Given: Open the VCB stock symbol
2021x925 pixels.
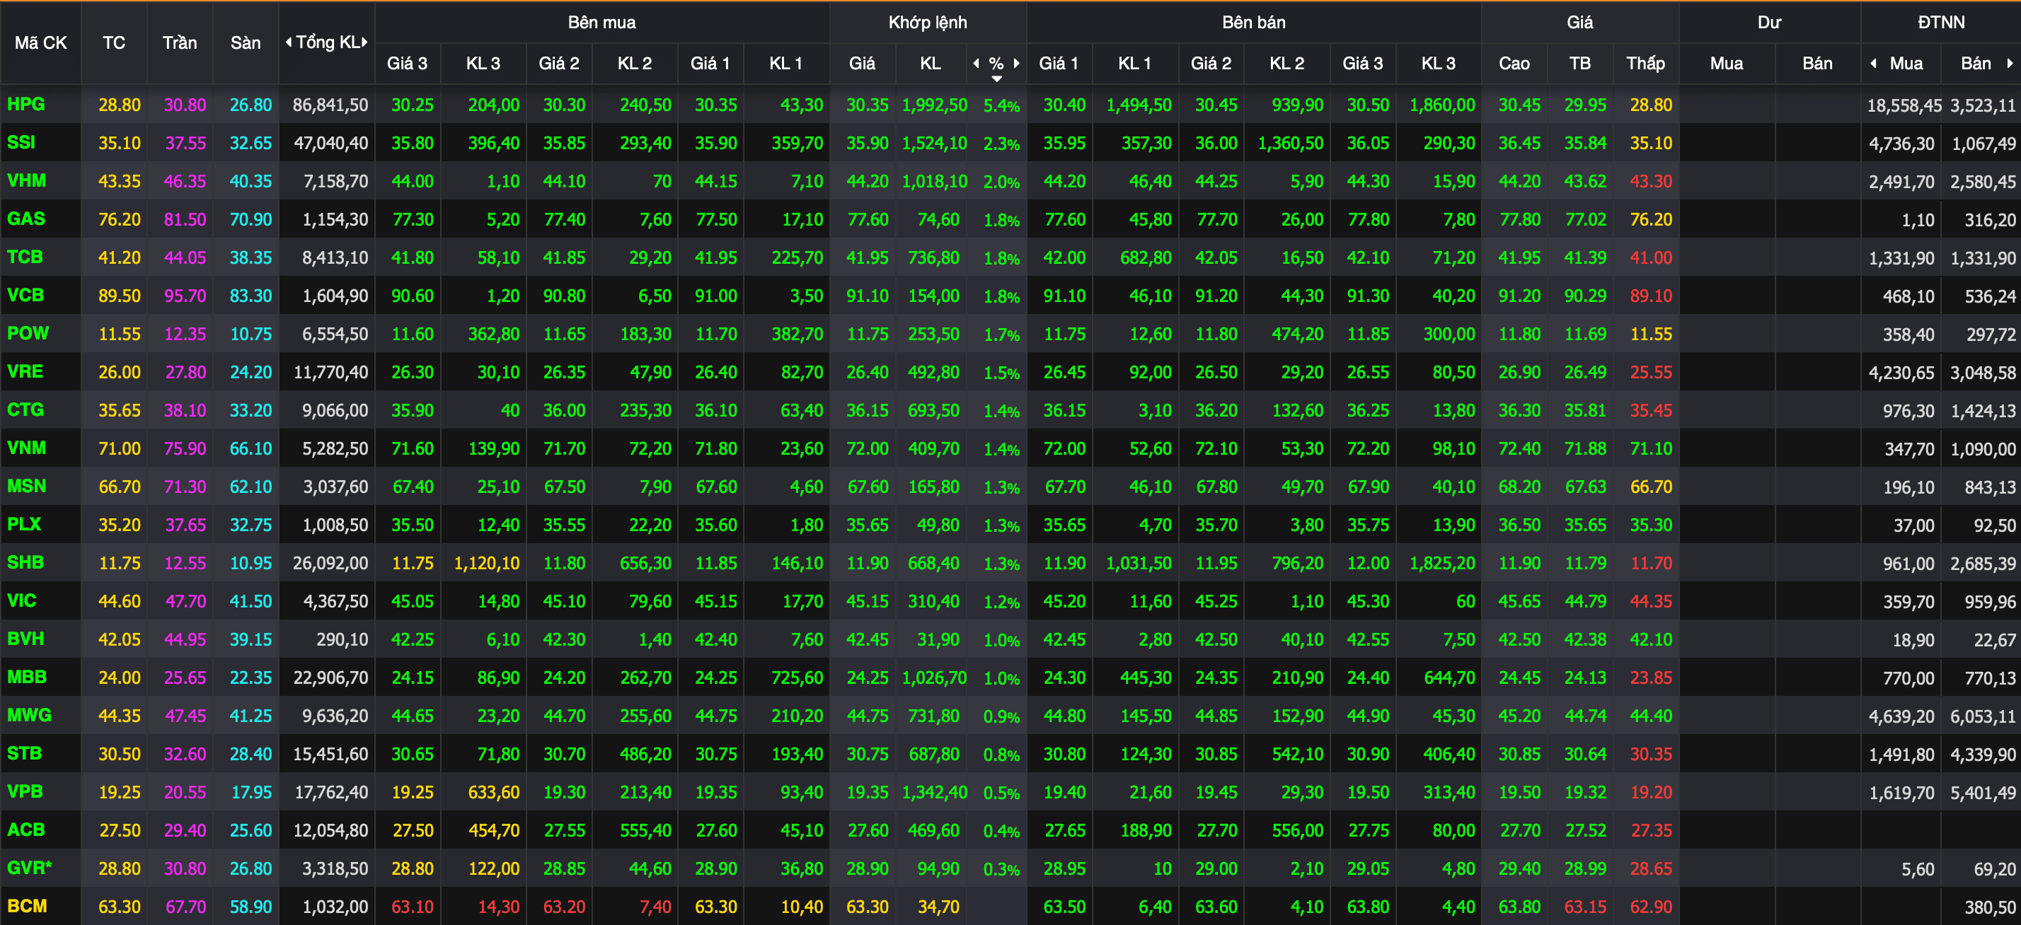Looking at the screenshot, I should 26,296.
